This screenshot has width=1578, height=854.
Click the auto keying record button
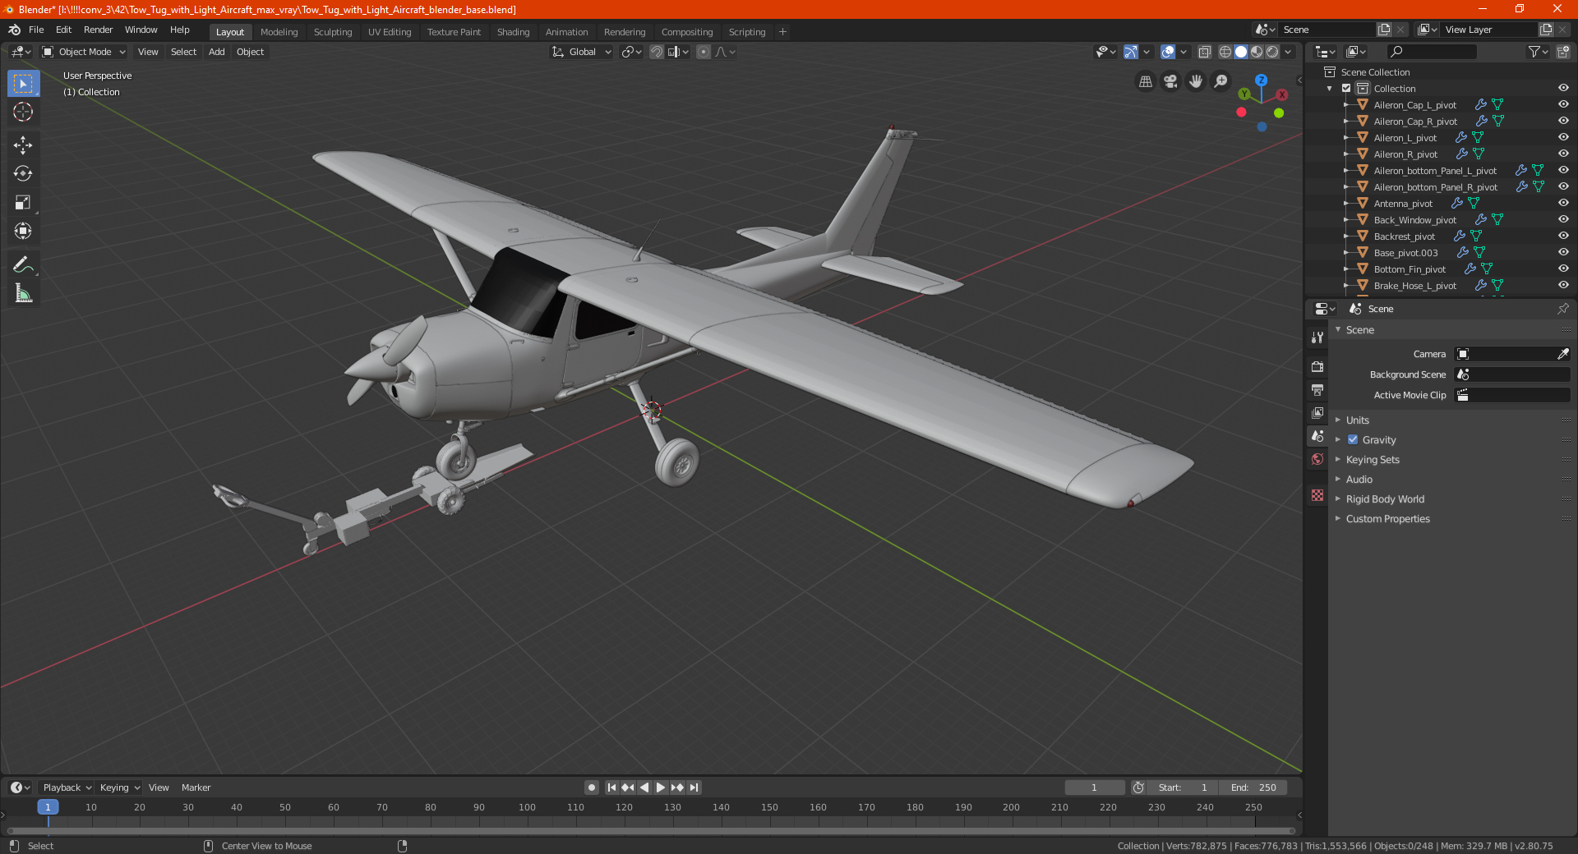coord(592,787)
